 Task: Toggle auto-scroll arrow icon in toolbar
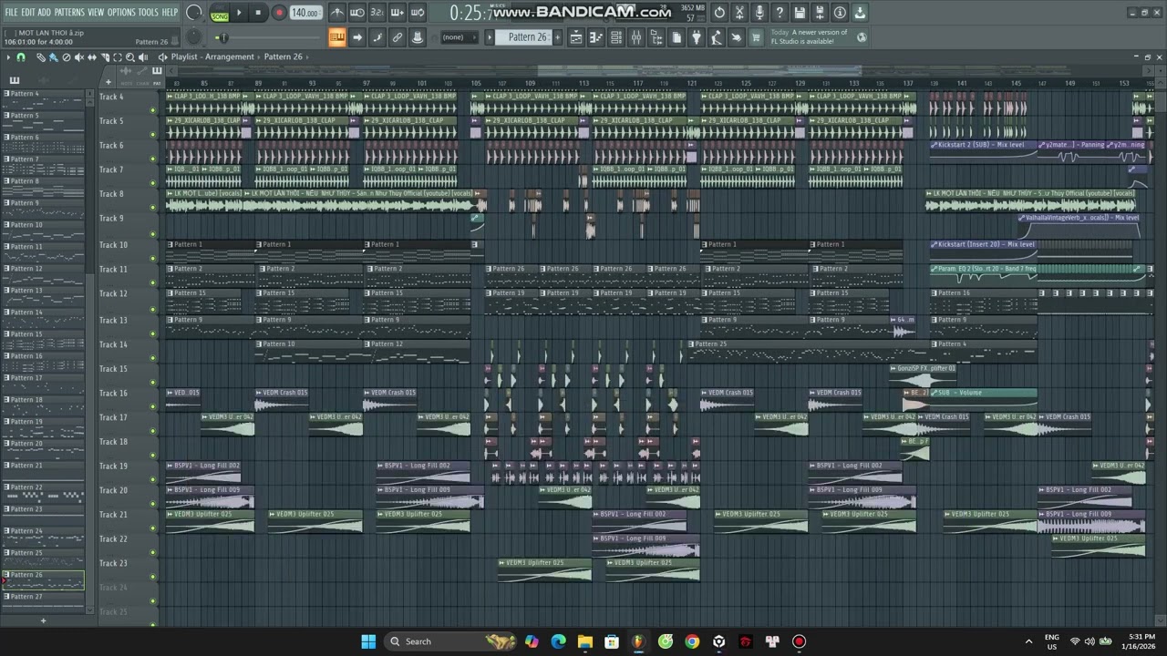tap(357, 37)
